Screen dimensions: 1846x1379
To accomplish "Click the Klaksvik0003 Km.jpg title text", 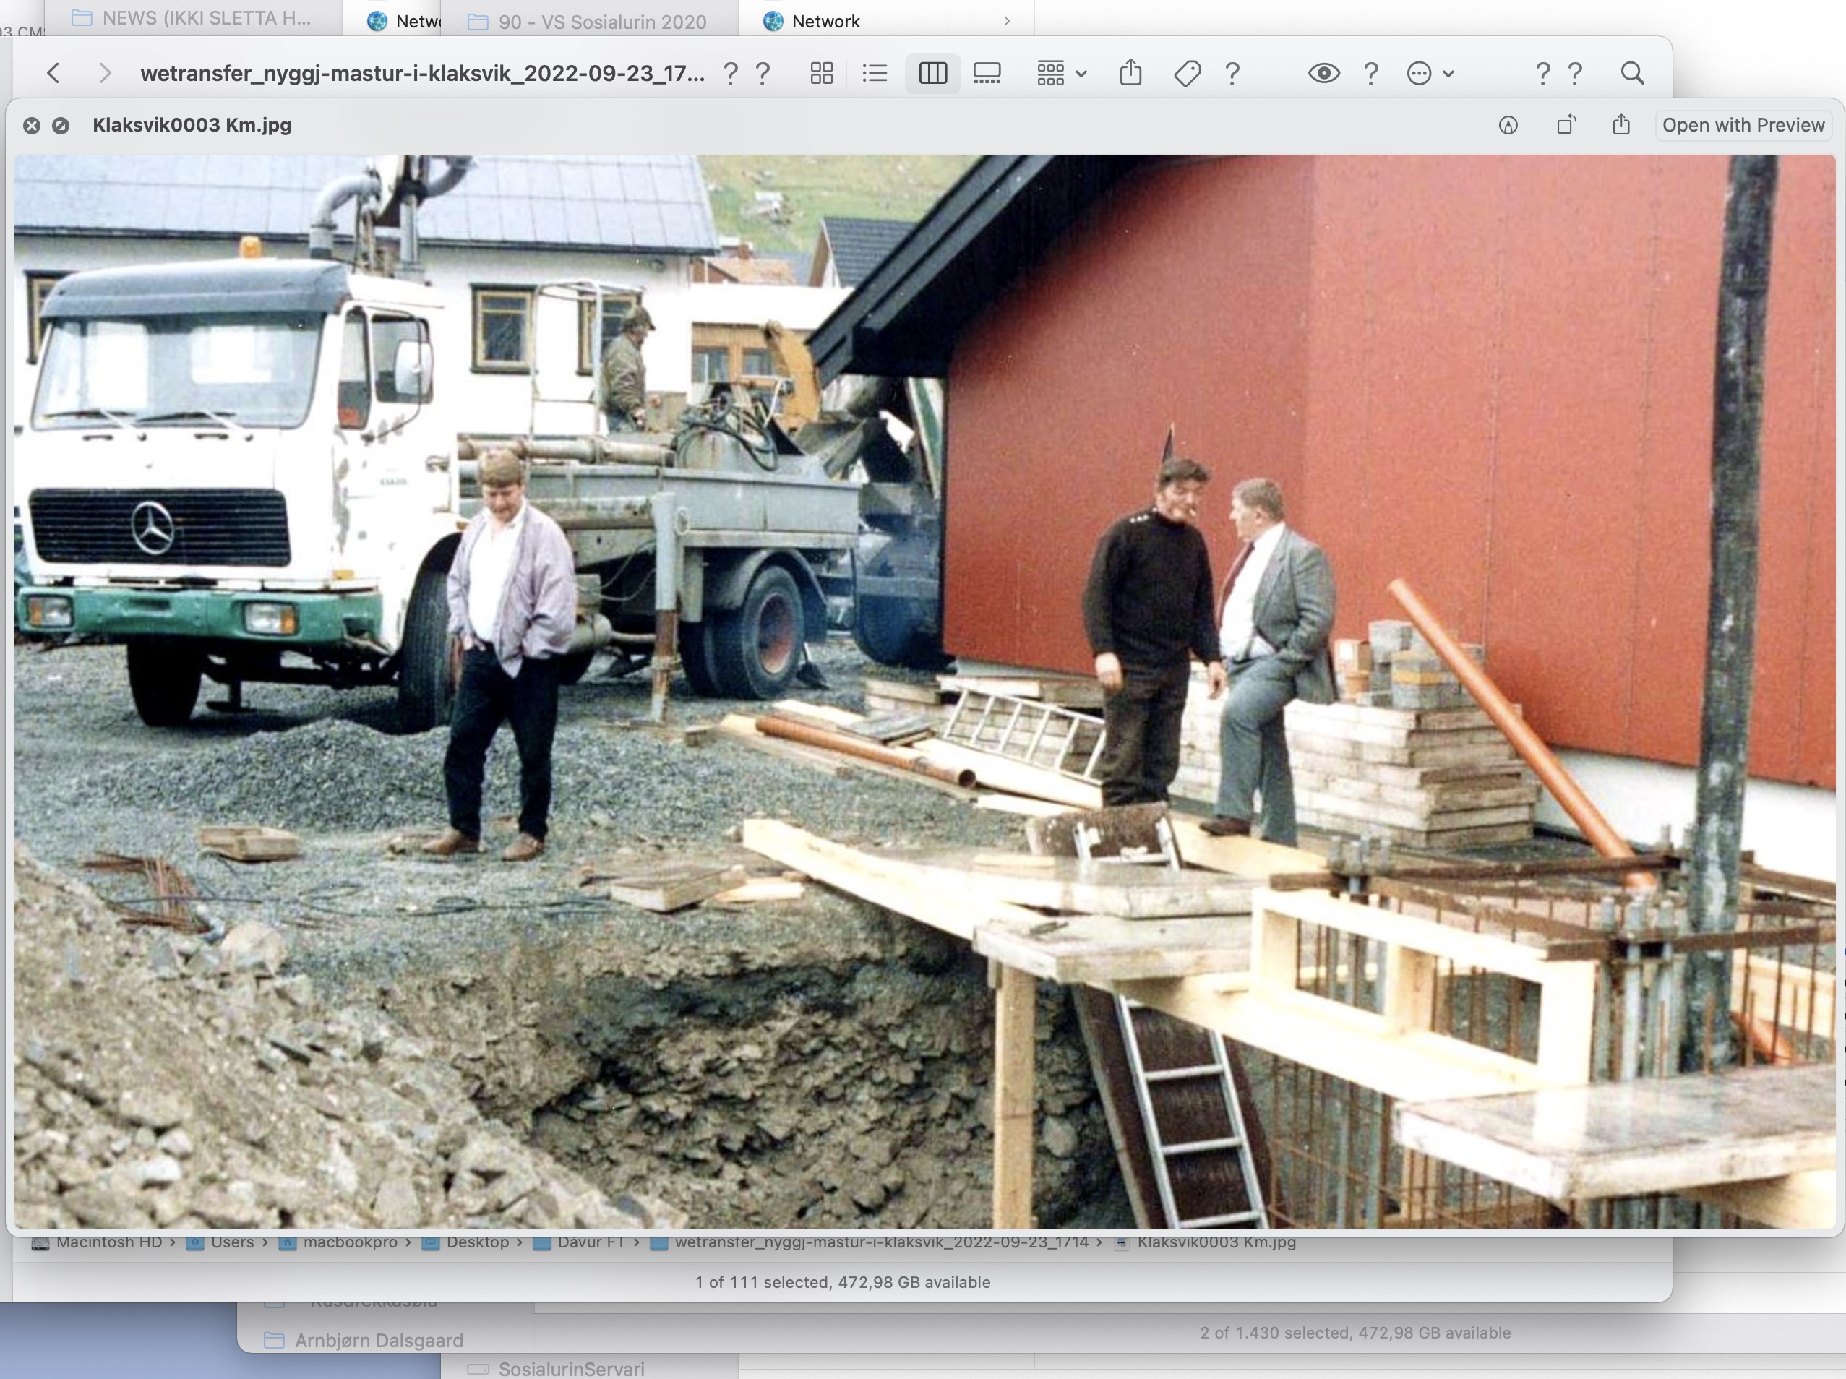I will click(192, 125).
